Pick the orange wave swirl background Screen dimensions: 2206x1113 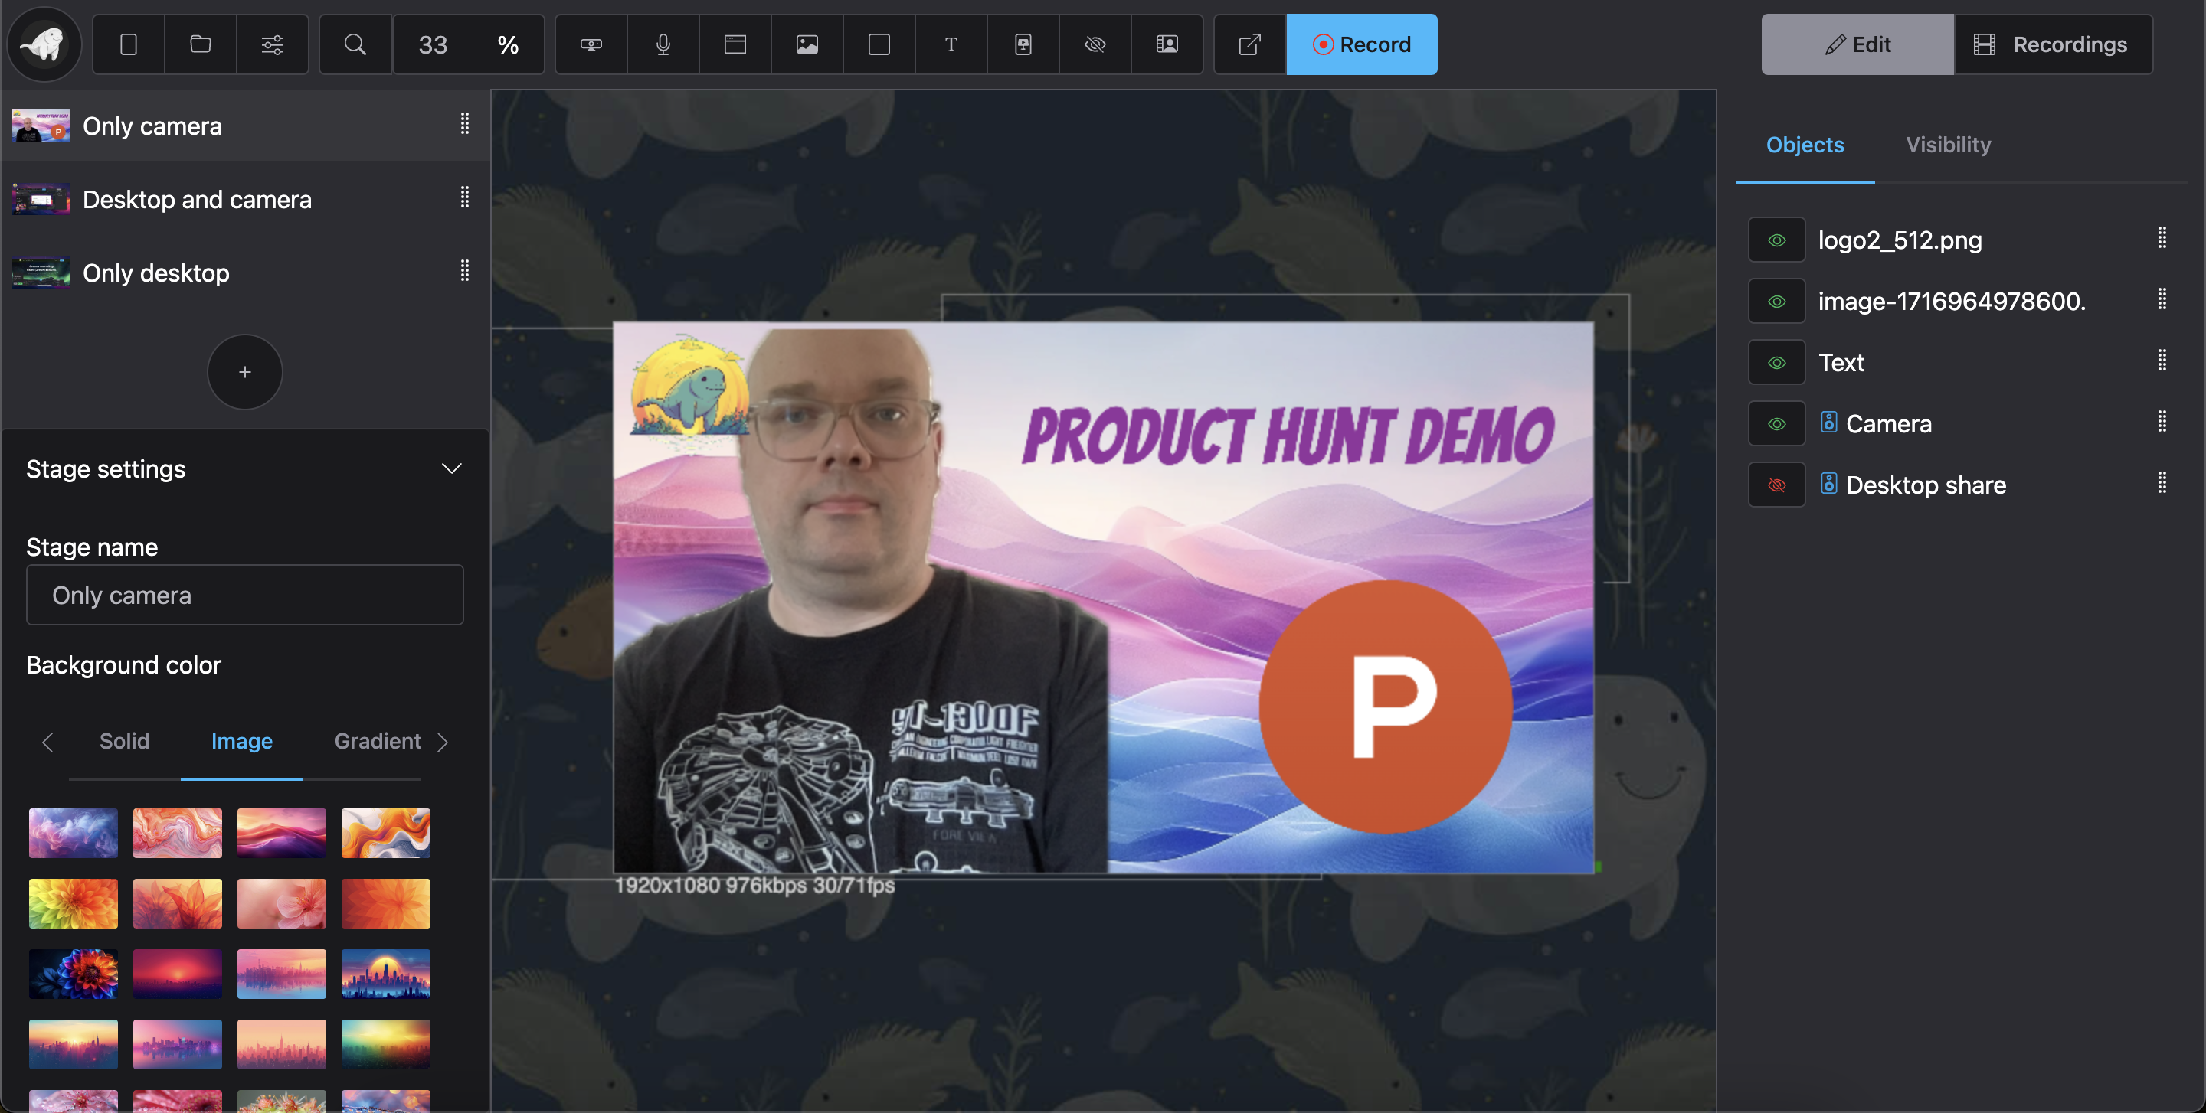click(385, 832)
